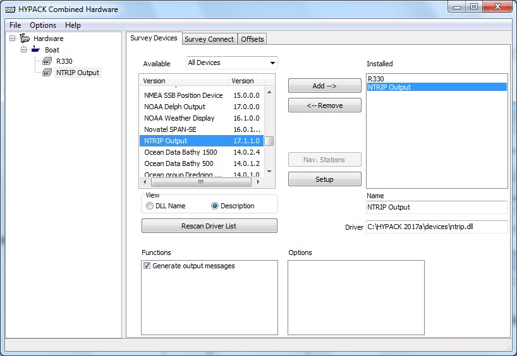Switch to the Offsets tab
This screenshot has height=356, width=517.
point(252,39)
